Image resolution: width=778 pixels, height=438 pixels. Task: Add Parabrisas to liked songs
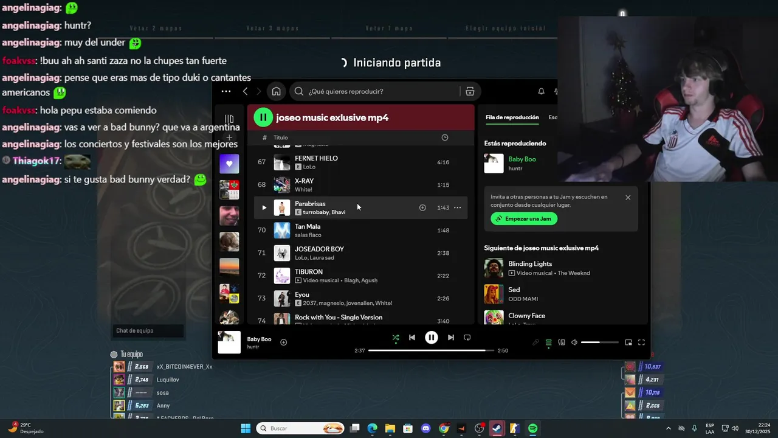coord(422,207)
